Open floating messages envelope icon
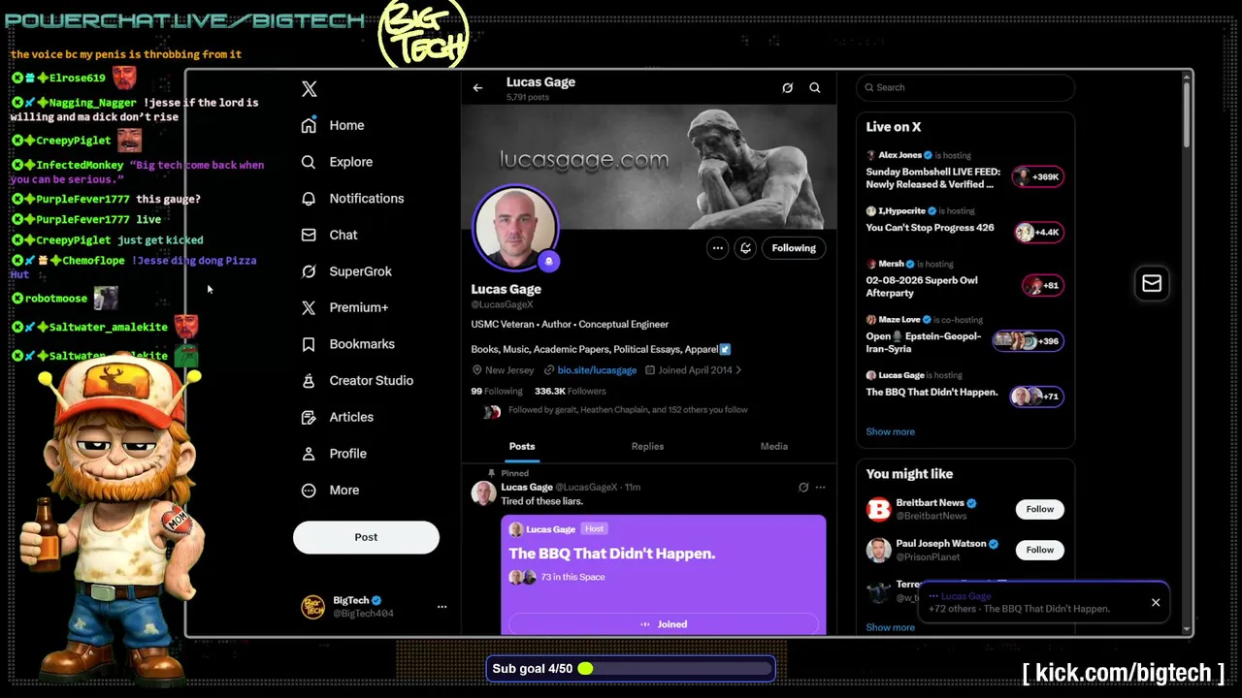The width and height of the screenshot is (1242, 698). tap(1152, 283)
